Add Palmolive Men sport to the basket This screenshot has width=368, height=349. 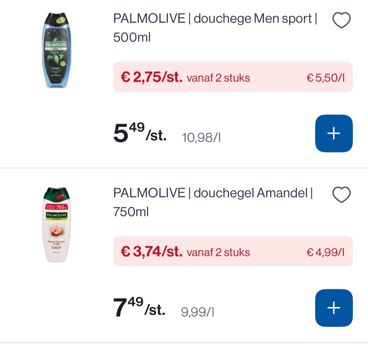tap(334, 133)
